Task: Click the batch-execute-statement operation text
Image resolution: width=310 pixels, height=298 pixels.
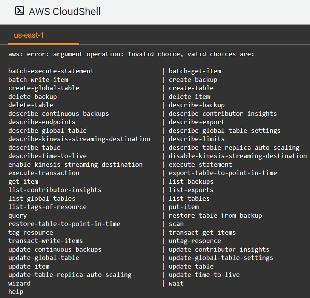Action: (x=51, y=71)
